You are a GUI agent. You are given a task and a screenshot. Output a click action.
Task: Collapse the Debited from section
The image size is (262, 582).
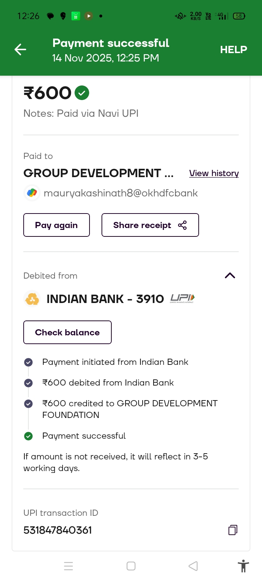(x=230, y=276)
